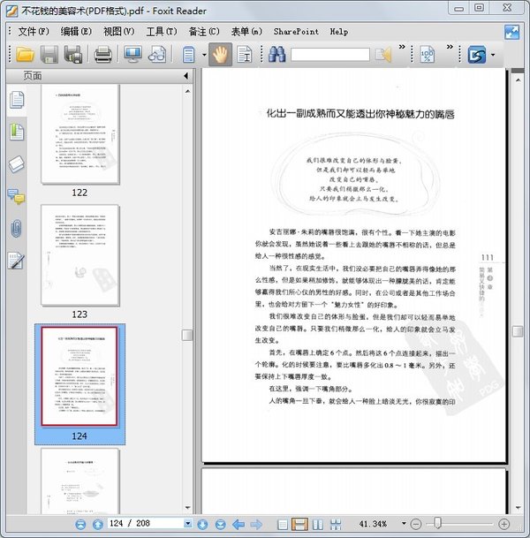
Task: Open the Comments panel sidebar icon
Action: (16, 196)
